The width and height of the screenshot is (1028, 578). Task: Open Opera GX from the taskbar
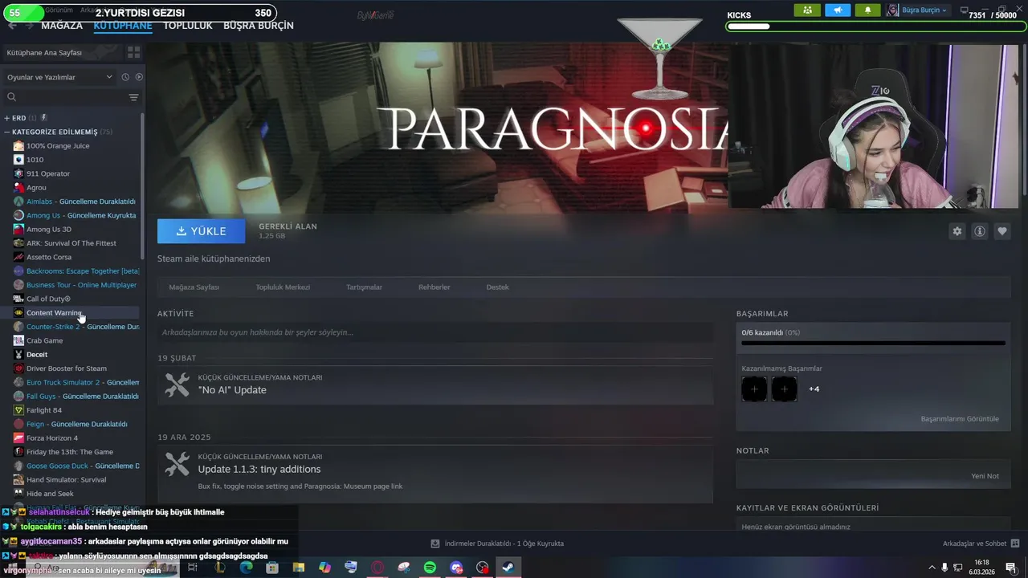[x=377, y=568]
